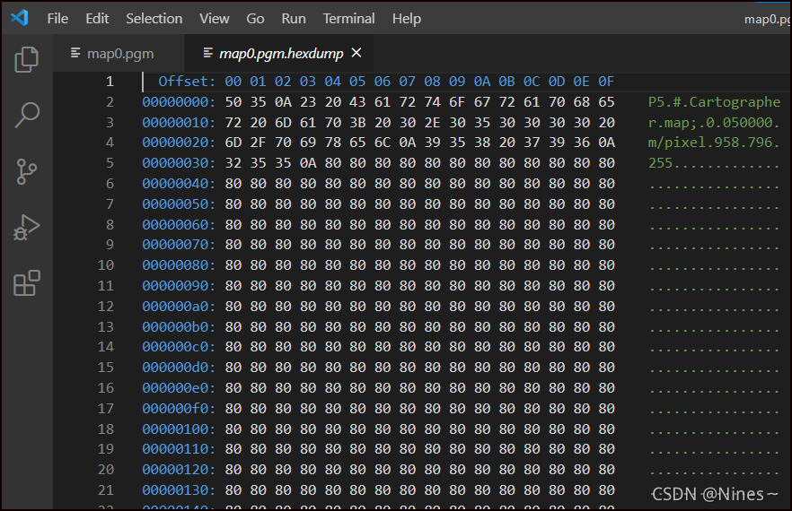Open the Explorer view in activity bar
Viewport: 792px width, 511px height.
[26, 59]
